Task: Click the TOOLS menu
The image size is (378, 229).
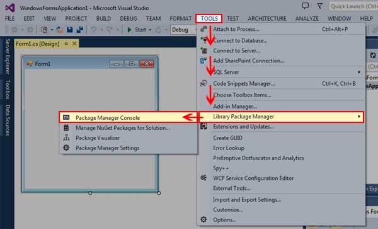Action: tap(209, 18)
